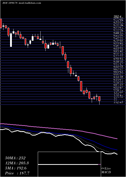Select the 5MA : 192.6 readout
Image resolution: width=126 pixels, height=177 pixels.
pyautogui.click(x=16, y=168)
